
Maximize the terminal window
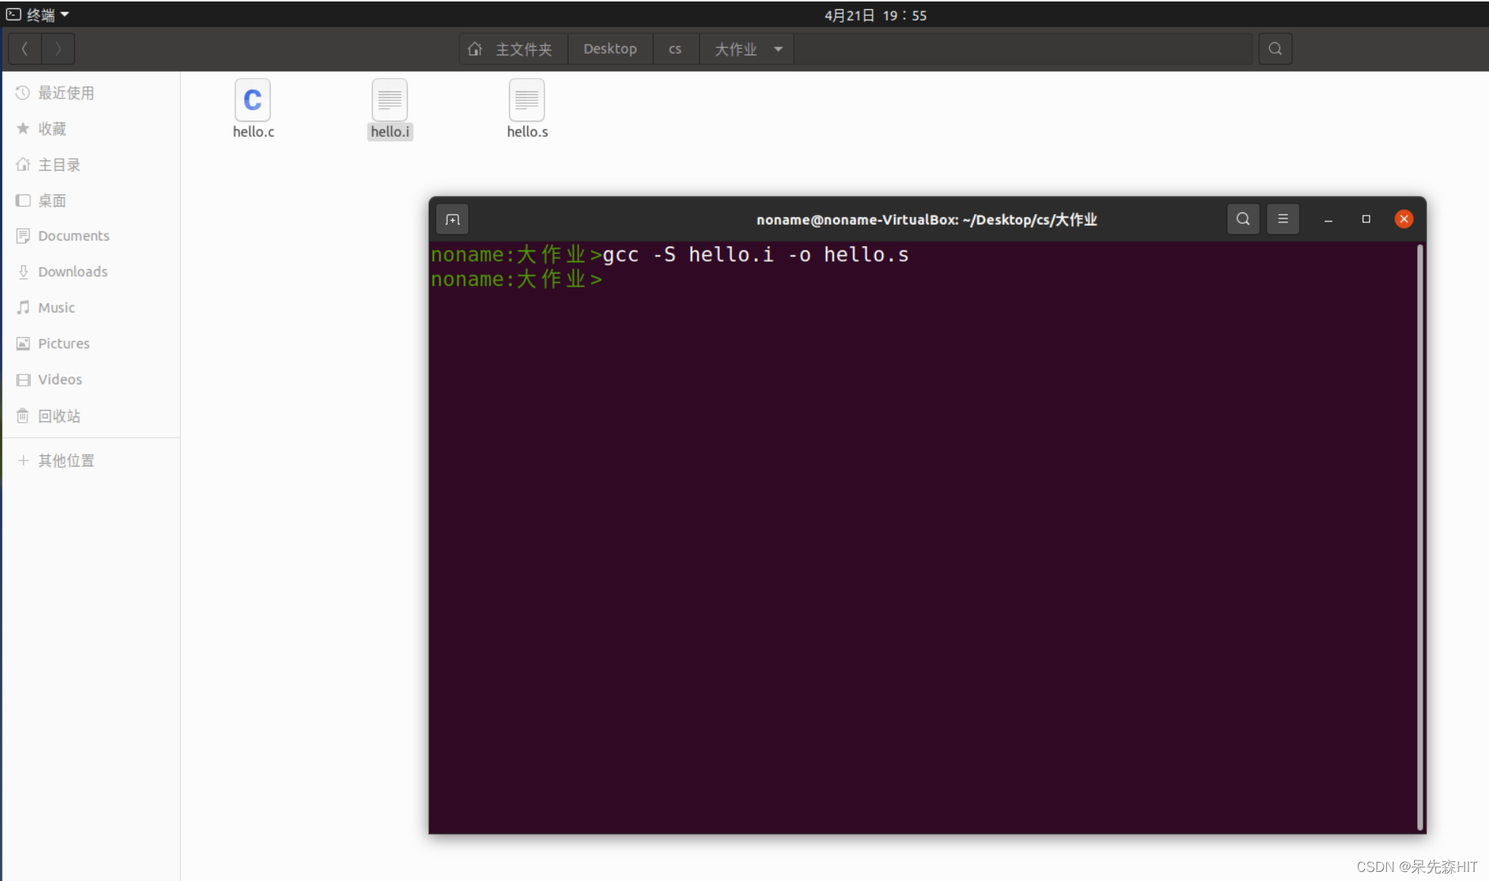1366,219
